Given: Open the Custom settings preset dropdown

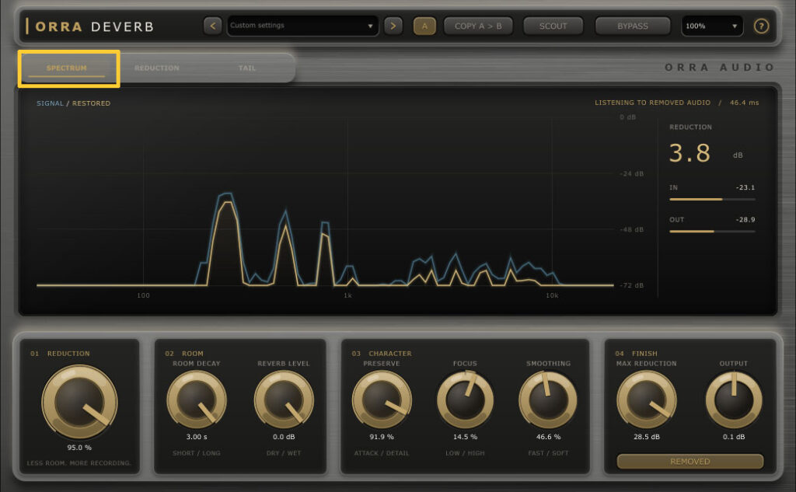Looking at the screenshot, I should coord(302,26).
